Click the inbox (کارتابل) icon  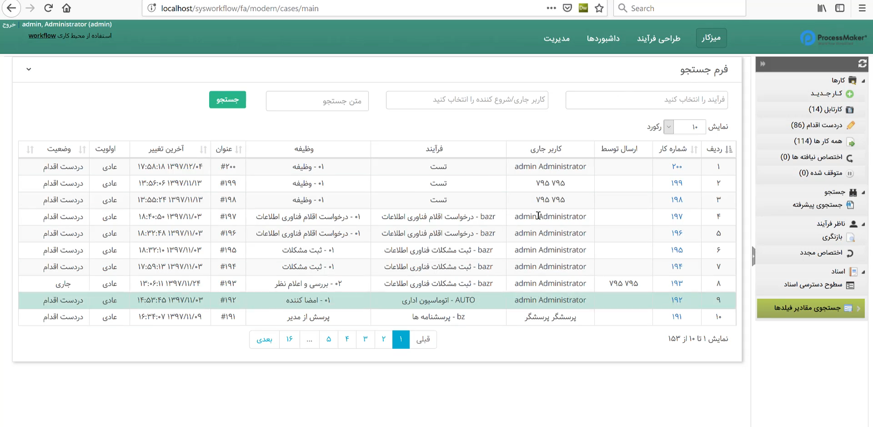point(850,110)
